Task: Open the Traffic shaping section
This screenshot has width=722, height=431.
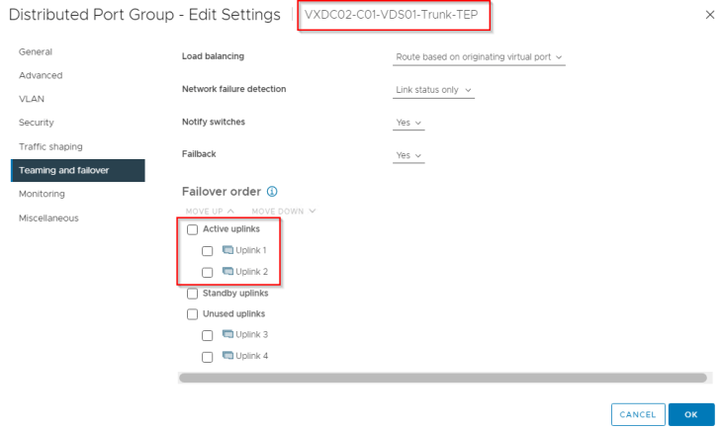Action: click(x=50, y=146)
